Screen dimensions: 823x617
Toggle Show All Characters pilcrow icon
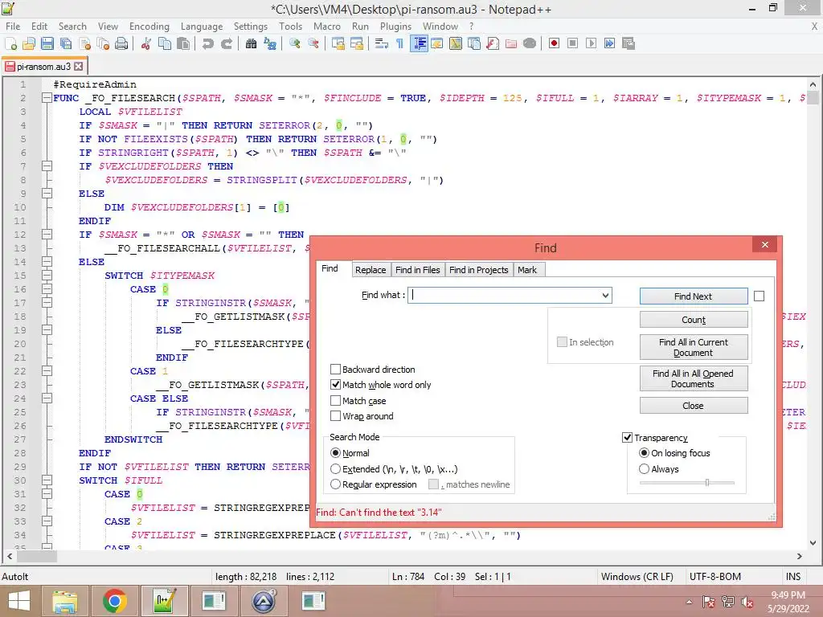(x=400, y=43)
